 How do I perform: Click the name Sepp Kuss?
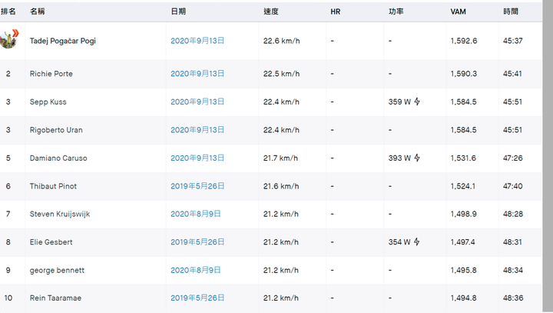[x=48, y=102]
